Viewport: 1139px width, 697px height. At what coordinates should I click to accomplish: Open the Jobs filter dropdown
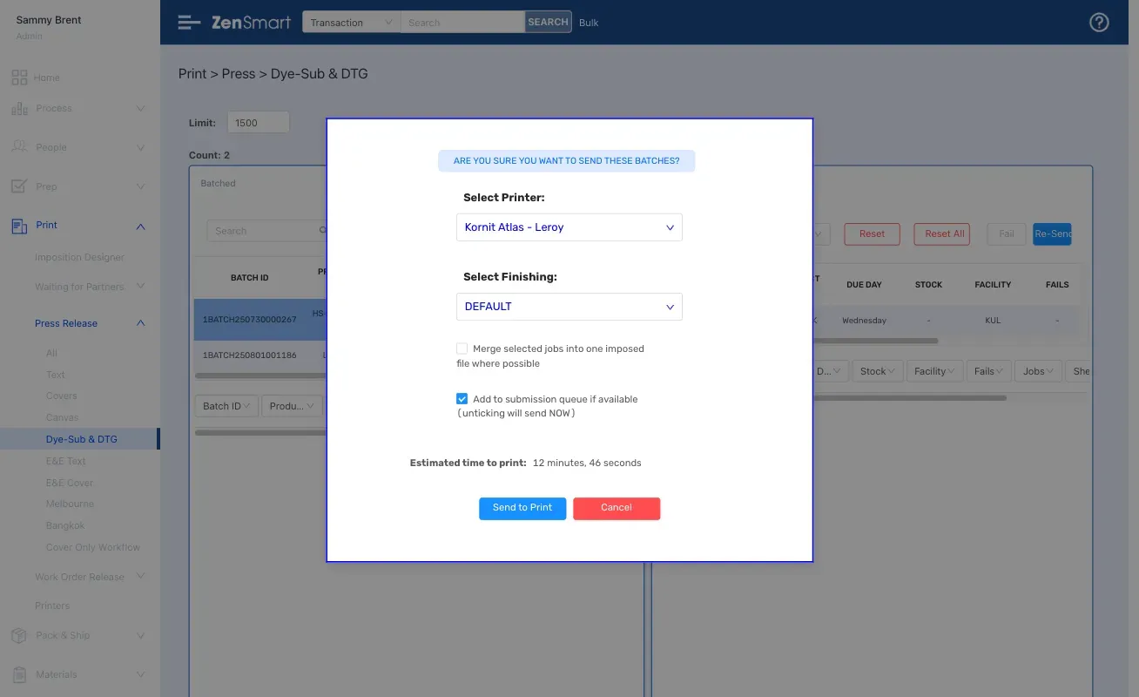click(x=1038, y=371)
